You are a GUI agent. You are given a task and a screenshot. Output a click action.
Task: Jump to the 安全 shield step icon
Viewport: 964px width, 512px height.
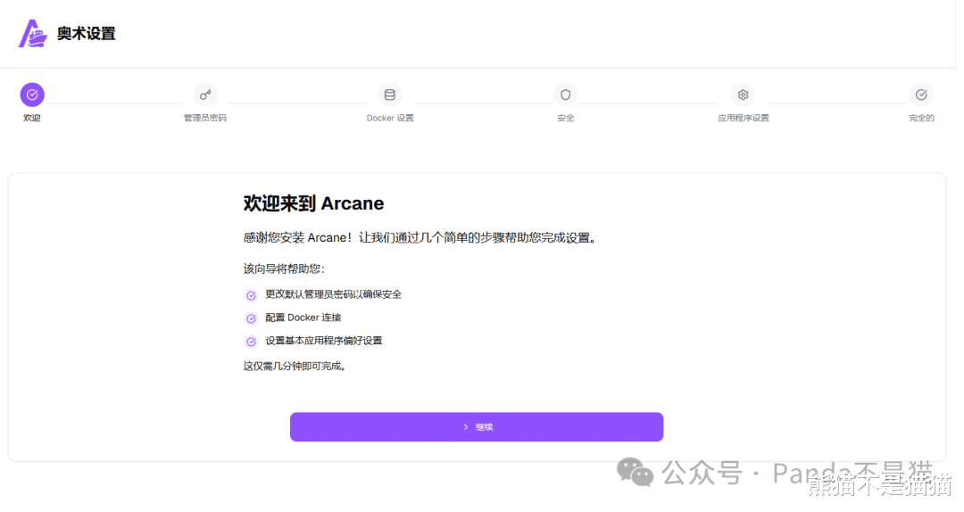click(566, 95)
